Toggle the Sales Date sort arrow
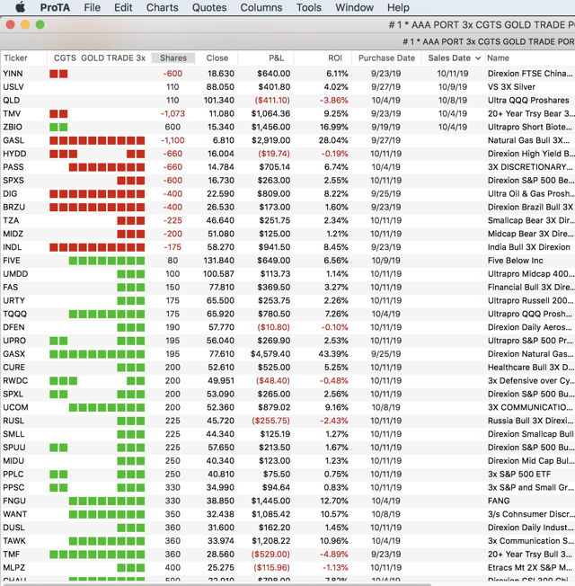This screenshot has width=575, height=586. pyautogui.click(x=478, y=58)
